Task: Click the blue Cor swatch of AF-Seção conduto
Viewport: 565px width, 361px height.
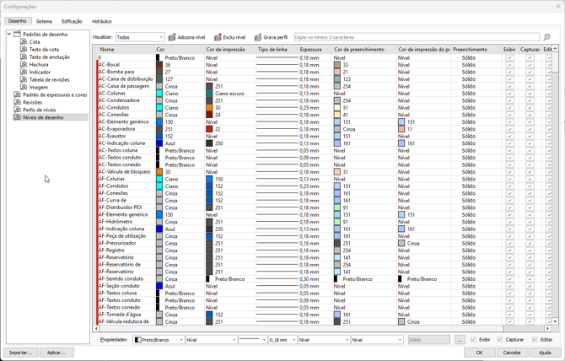Action: click(x=159, y=286)
